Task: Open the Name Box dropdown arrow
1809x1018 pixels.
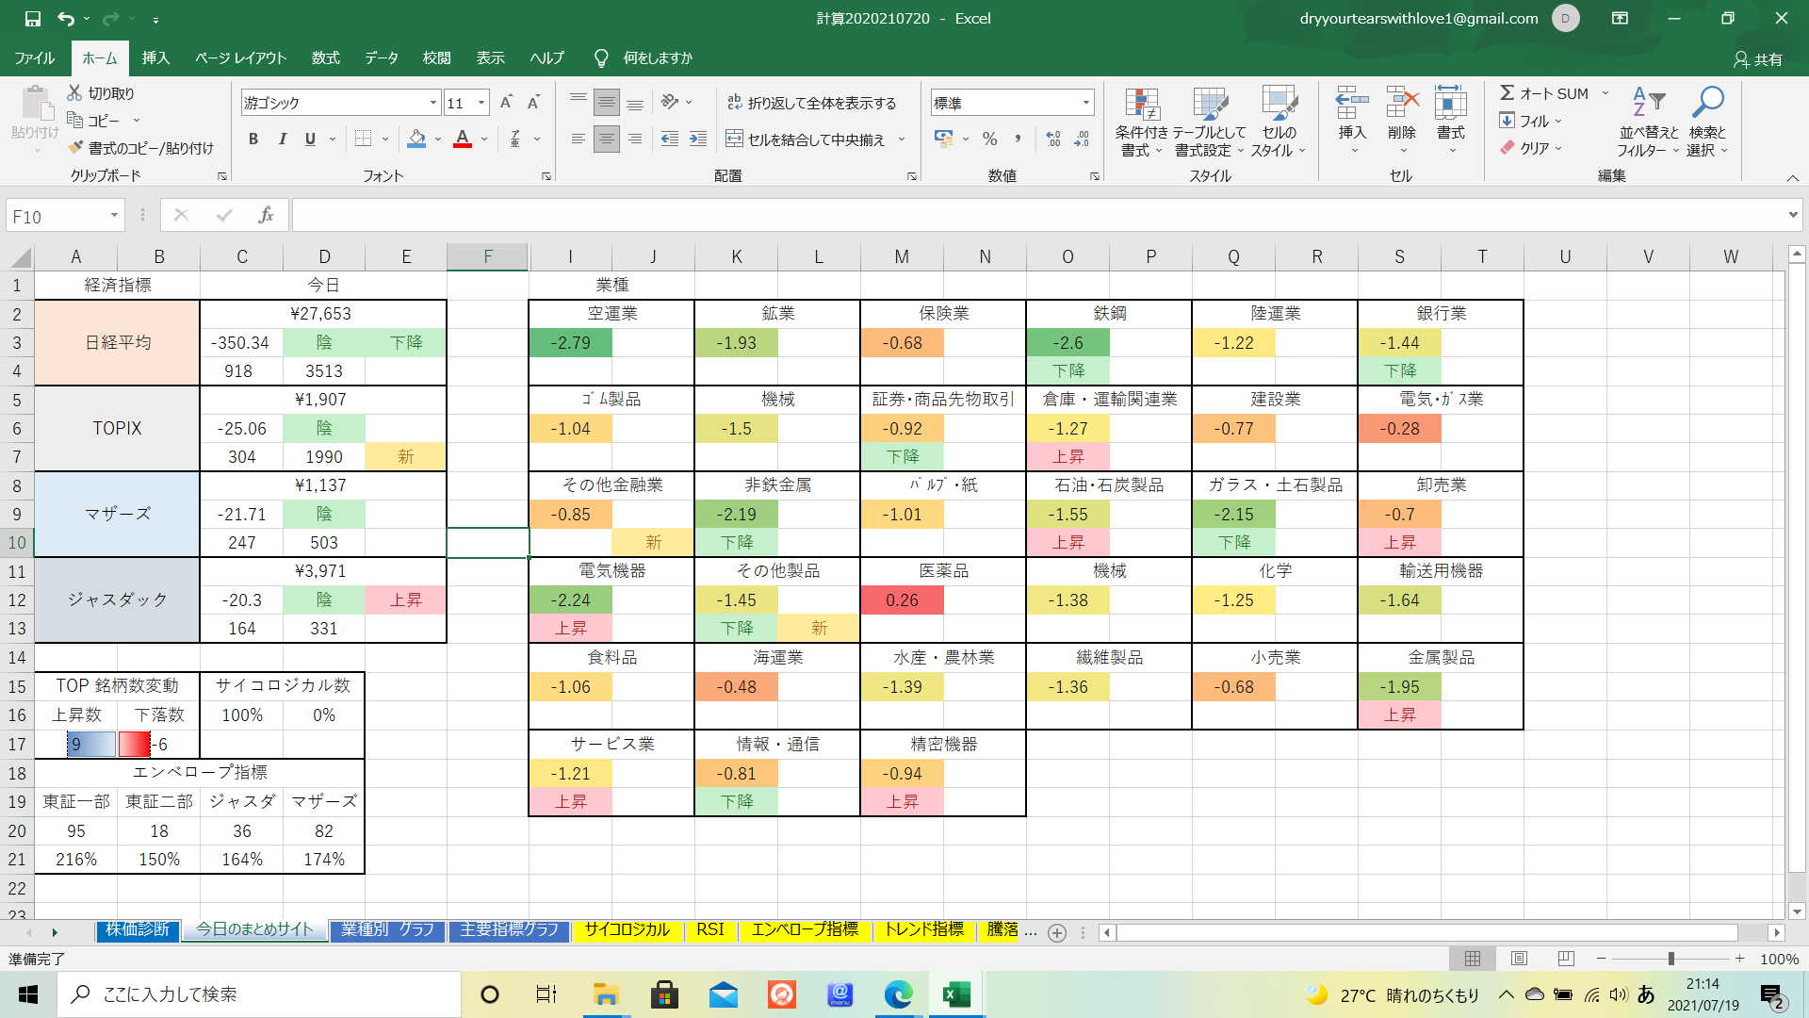Action: coord(114,216)
